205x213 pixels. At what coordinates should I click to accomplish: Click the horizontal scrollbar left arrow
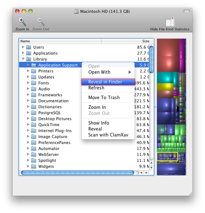(141, 173)
